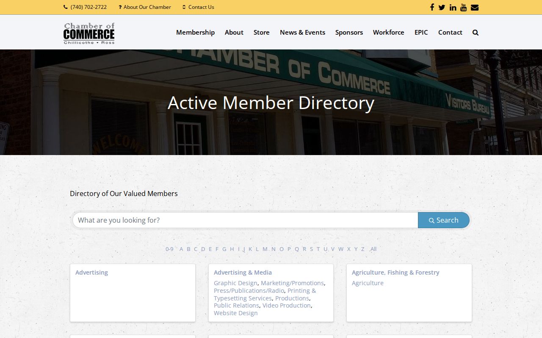542x338 pixels.
Task: Open the LinkedIn icon in top bar
Action: (453, 7)
